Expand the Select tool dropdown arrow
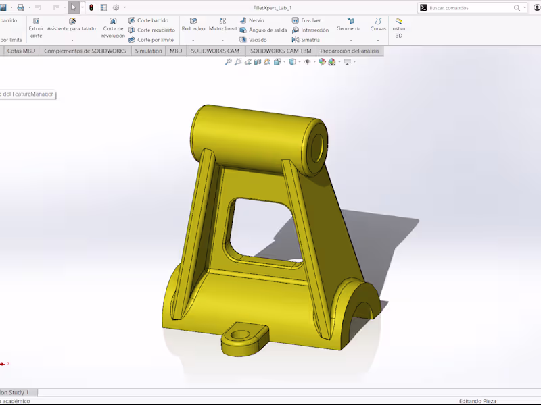Screen dimensions: 541x405 click(x=82, y=7)
